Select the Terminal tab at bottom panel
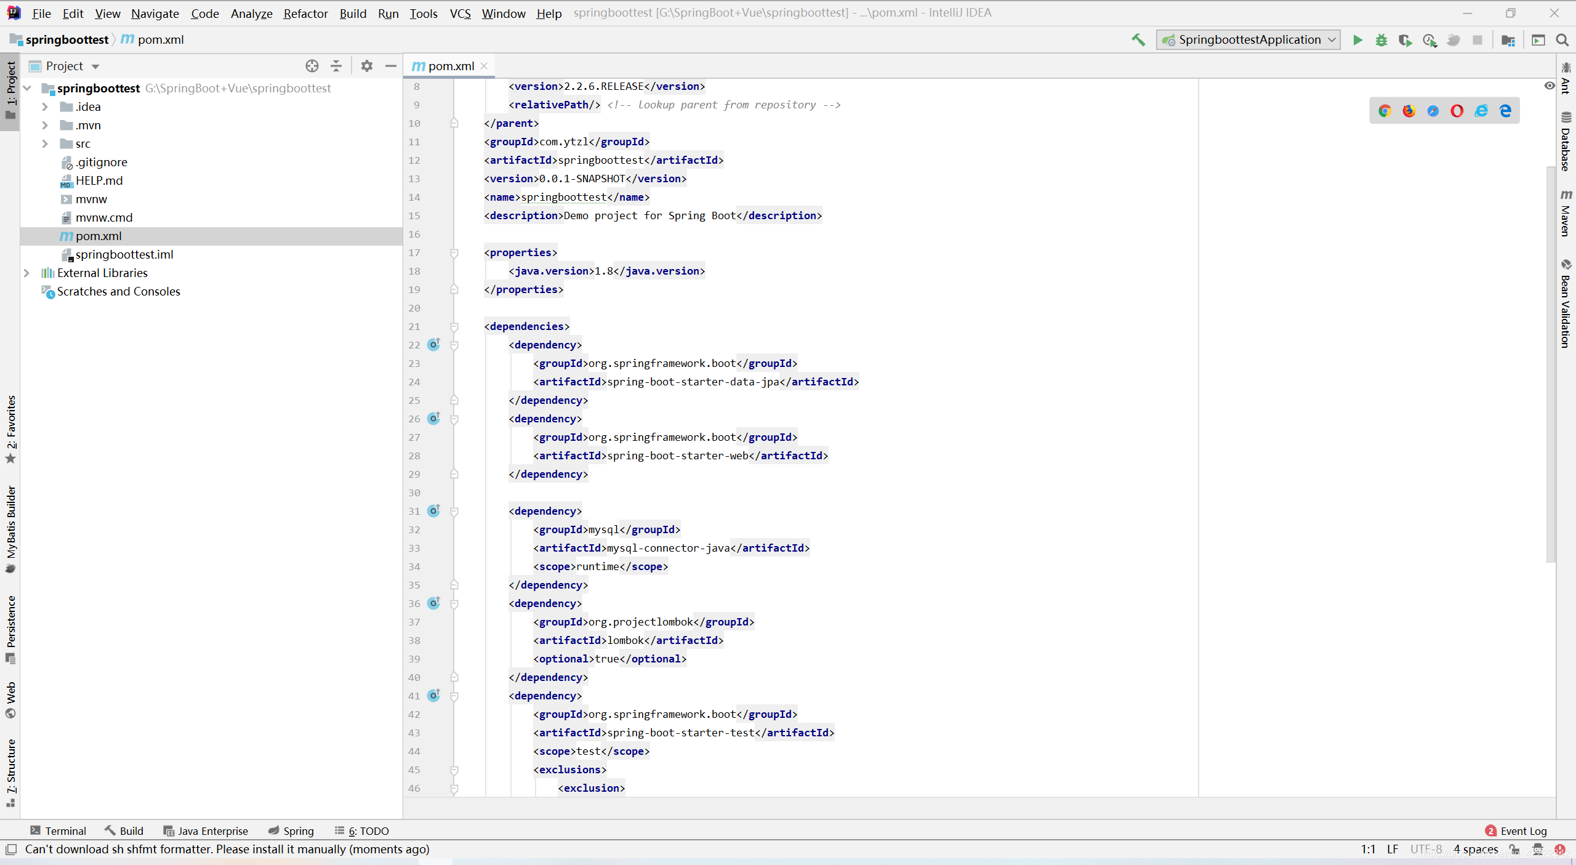1576x865 pixels. (x=58, y=830)
